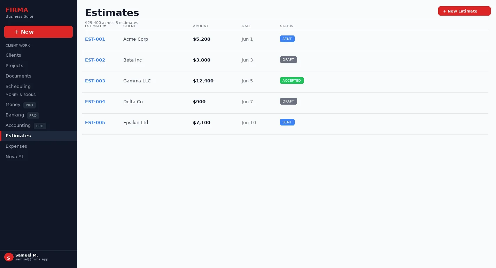Click the DRAFT status badge for Beta Inc
The width and height of the screenshot is (496, 268).
[x=288, y=60]
